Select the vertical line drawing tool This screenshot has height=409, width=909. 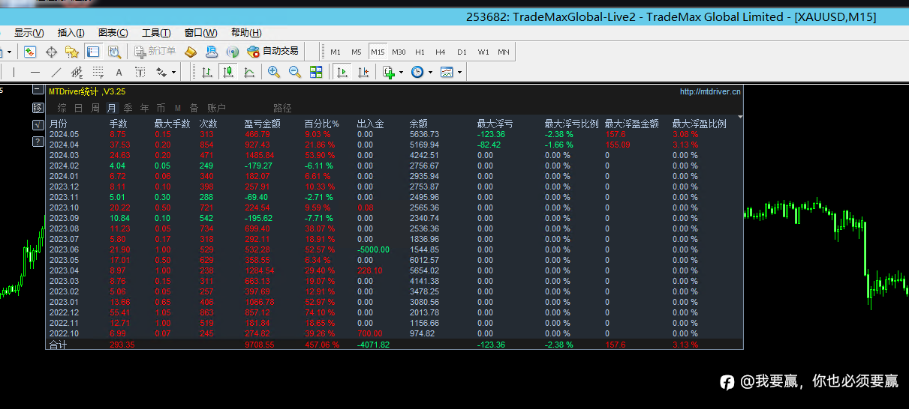click(x=14, y=73)
